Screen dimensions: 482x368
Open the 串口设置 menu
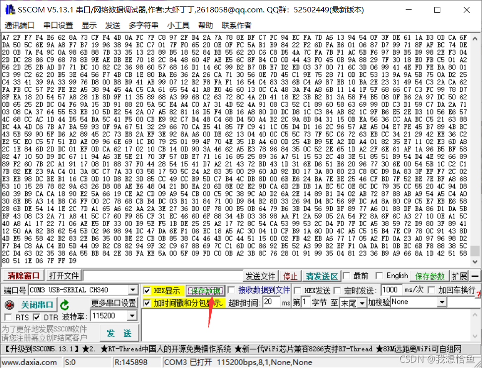[58, 25]
